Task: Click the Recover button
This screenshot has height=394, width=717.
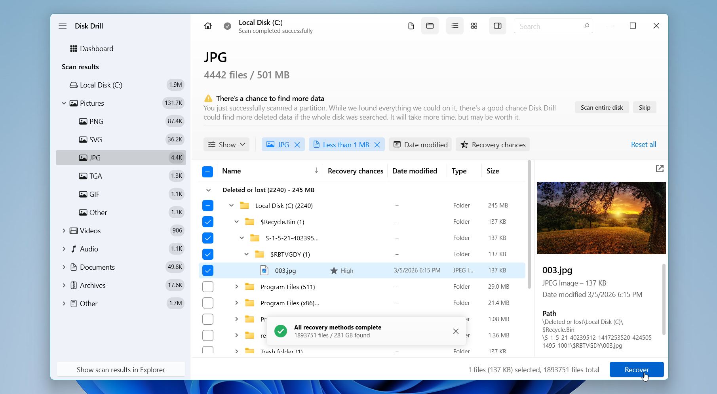Action: [637, 369]
